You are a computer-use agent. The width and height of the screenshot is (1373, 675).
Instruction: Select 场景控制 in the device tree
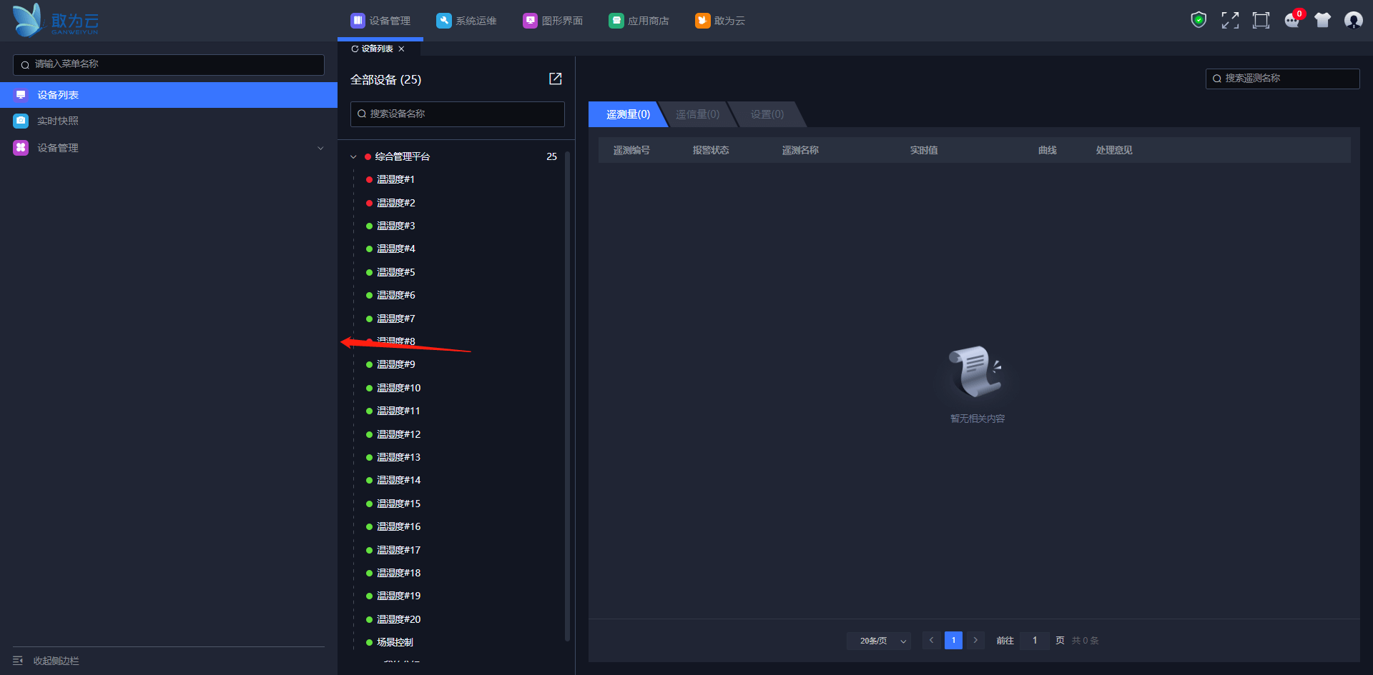coord(395,642)
